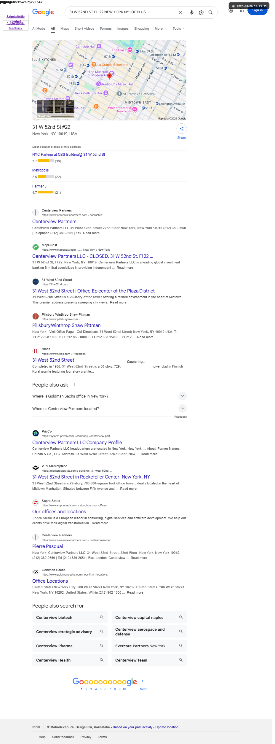Switch to the Maps tab

tap(65, 29)
